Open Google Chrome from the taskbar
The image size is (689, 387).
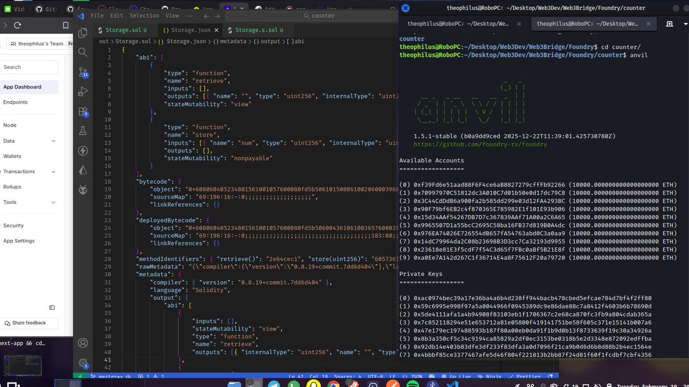click(333, 382)
